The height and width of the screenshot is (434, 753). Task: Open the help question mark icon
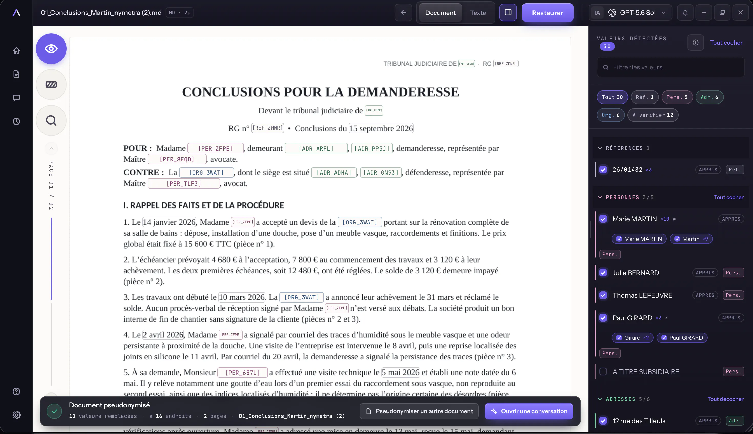click(x=16, y=391)
